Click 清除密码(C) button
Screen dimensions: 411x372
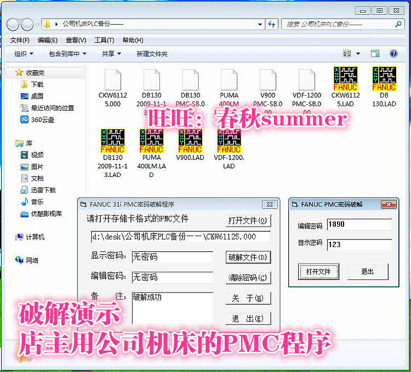coord(248,278)
